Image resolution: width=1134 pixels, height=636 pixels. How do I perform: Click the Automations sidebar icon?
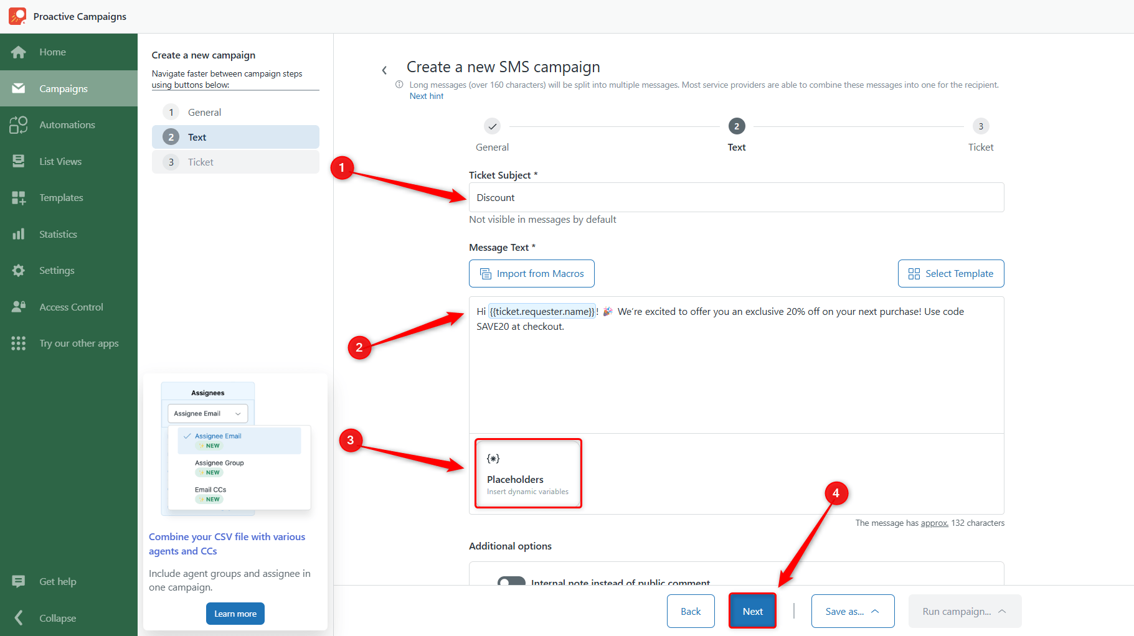coord(19,125)
